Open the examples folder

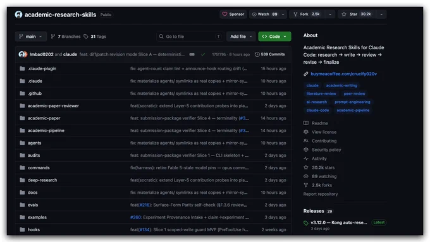37,217
